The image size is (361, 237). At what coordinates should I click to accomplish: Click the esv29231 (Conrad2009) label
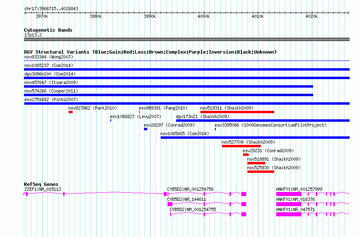pyautogui.click(x=268, y=151)
